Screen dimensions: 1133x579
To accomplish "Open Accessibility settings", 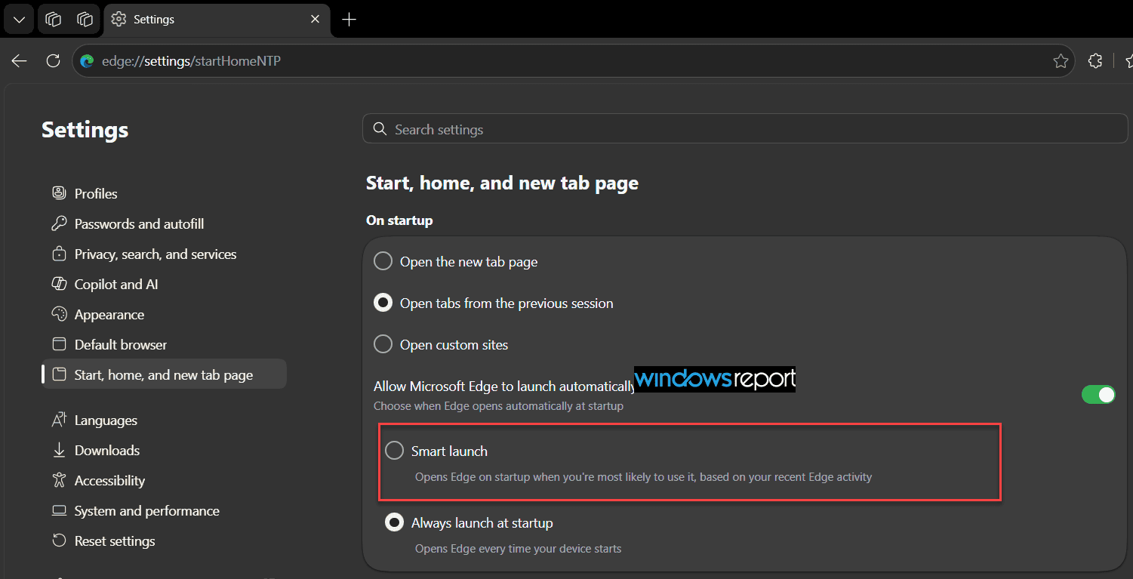I will (x=165, y=481).
